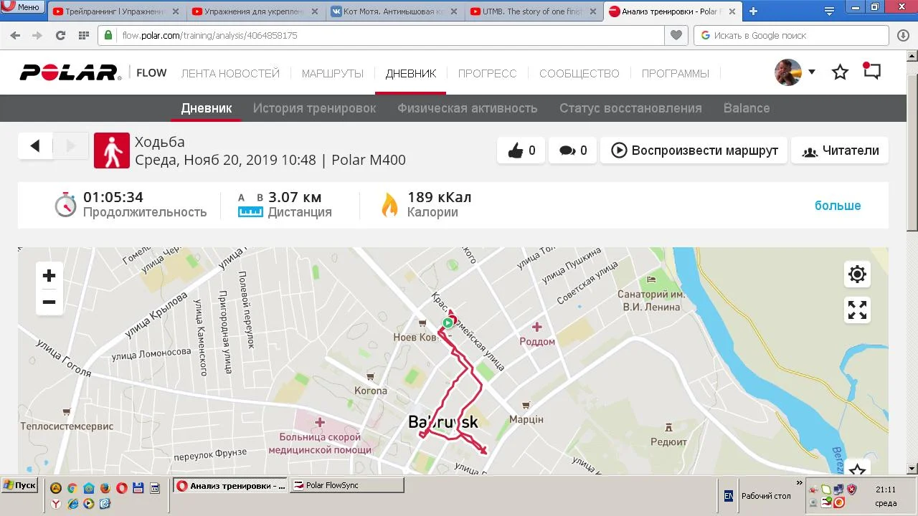918x516 pixels.
Task: Open the Читатели button
Action: [840, 150]
